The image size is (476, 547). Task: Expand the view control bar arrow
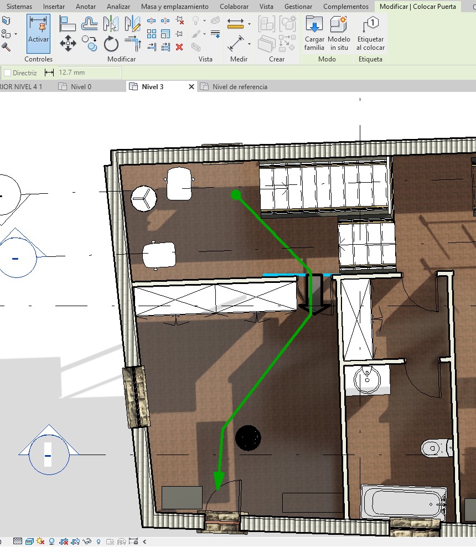coord(144,541)
